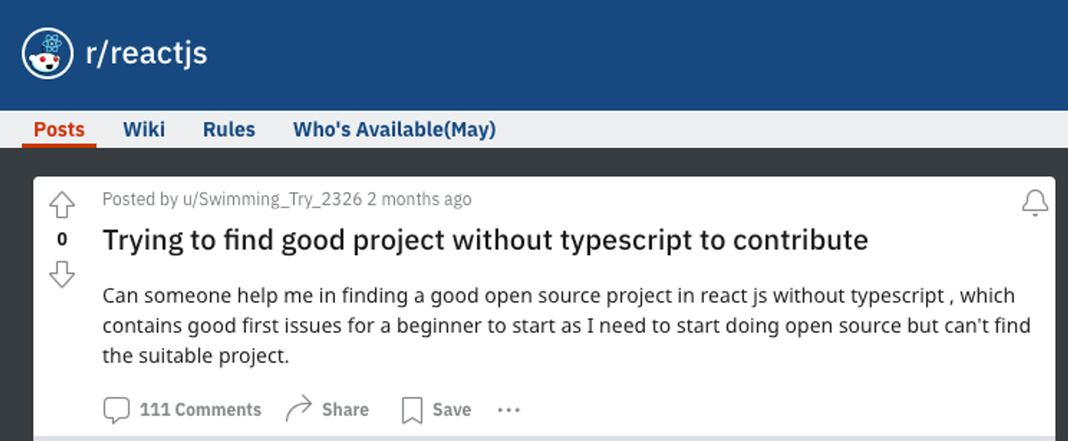The width and height of the screenshot is (1068, 441).
Task: Switch to the Posts tab
Action: point(59,129)
